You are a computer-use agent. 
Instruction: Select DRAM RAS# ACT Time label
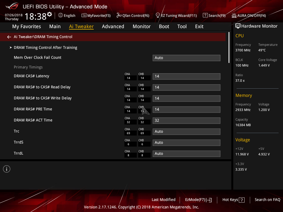coord(33,120)
